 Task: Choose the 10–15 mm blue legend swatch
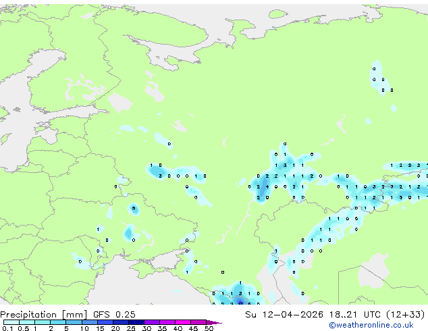coord(90,322)
